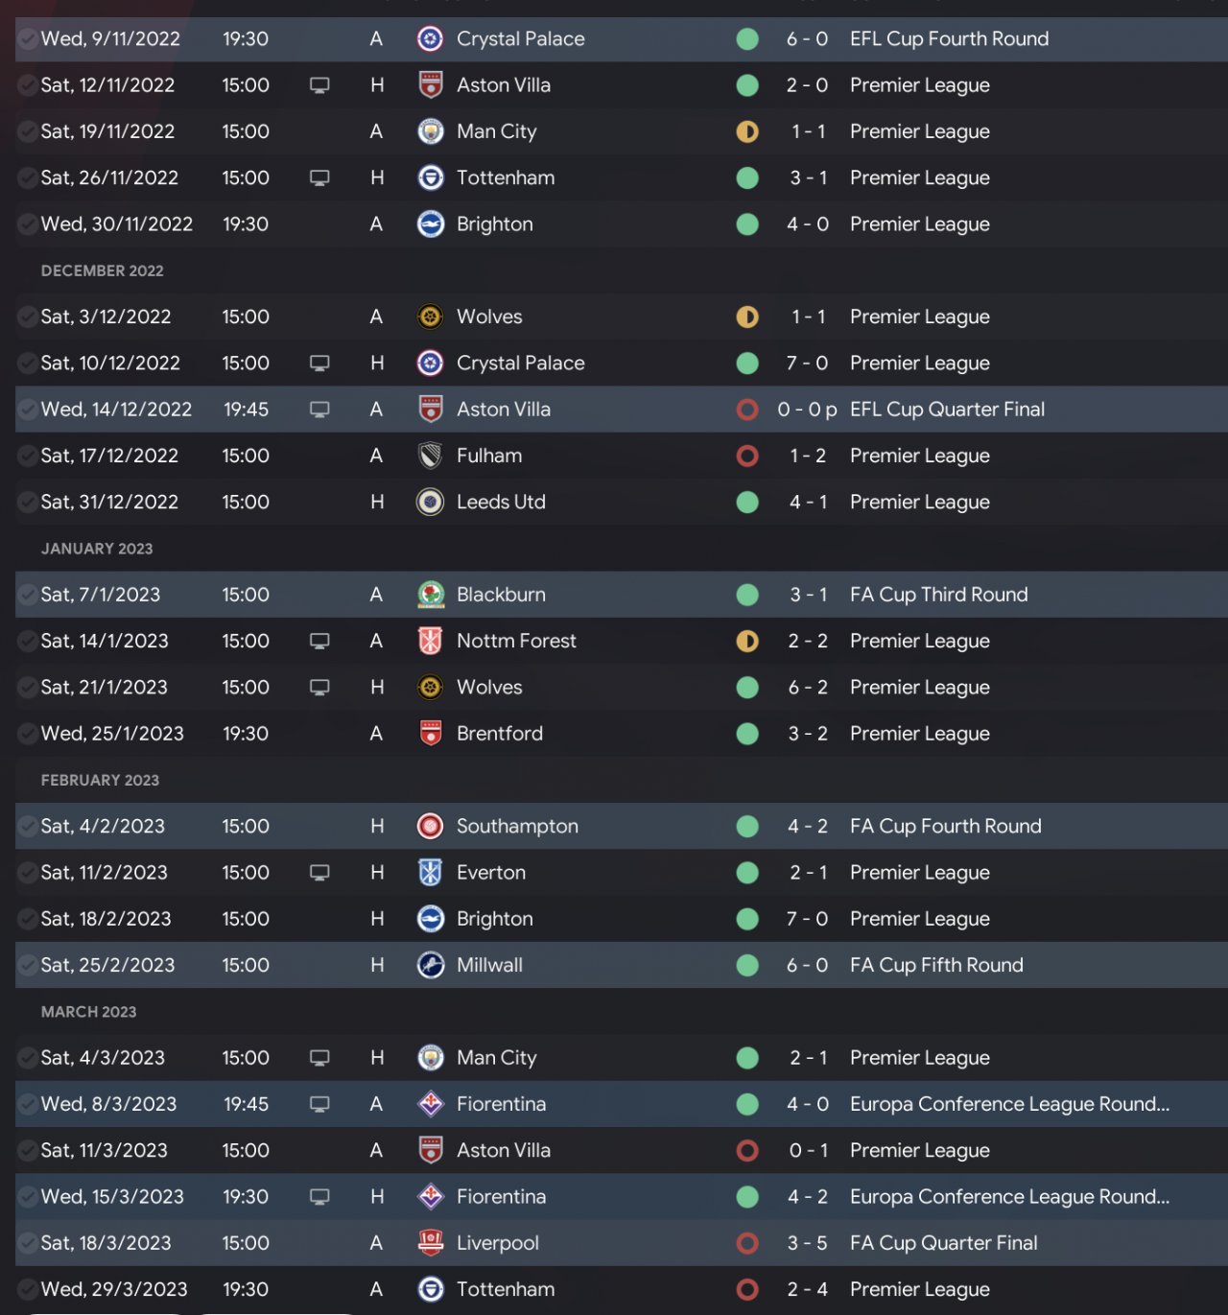
Task: Click the green win indicator for Millwall match
Action: click(747, 965)
